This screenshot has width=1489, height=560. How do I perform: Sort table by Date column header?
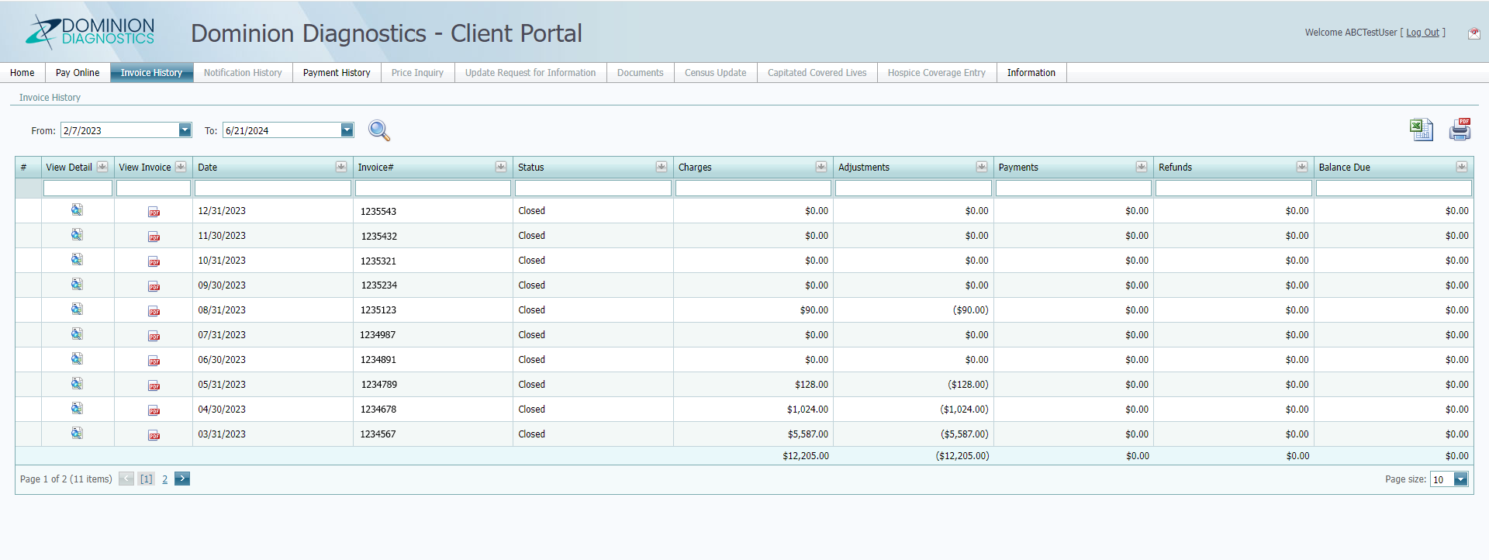point(208,168)
